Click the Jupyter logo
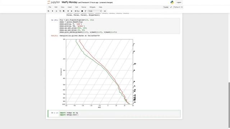The height and width of the screenshot is (129, 230). 54,3
